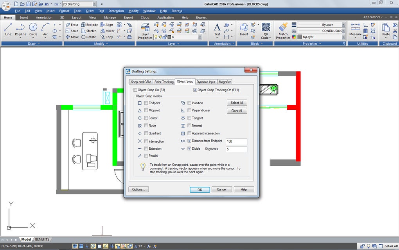This screenshot has height=250, width=399.
Task: Select the Line drawing tool
Action: click(x=8, y=29)
